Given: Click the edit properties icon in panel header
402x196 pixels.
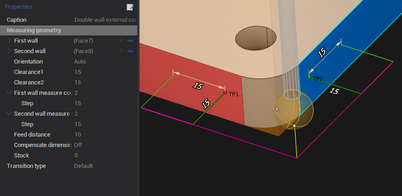Looking at the screenshot, I should [x=130, y=7].
